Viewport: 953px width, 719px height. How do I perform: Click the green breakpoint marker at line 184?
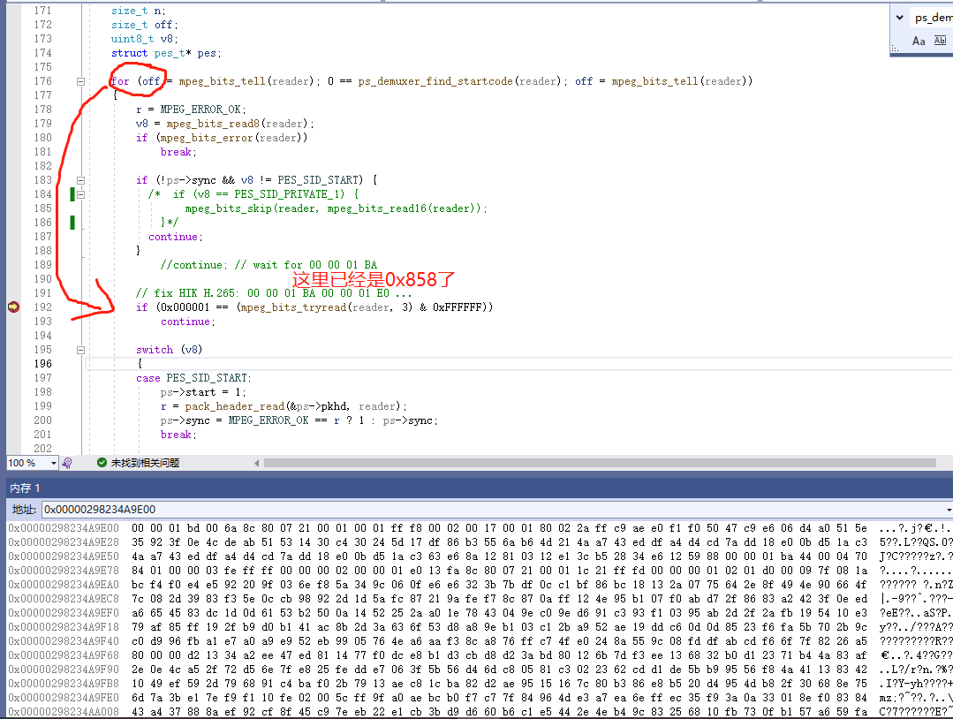pyautogui.click(x=73, y=193)
